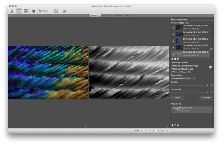Click the Render button in Focus parameters
This screenshot has width=222, height=145.
coord(206,98)
